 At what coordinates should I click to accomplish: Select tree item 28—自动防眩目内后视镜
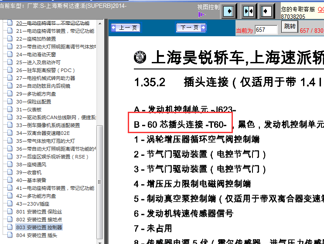[x=43, y=86]
